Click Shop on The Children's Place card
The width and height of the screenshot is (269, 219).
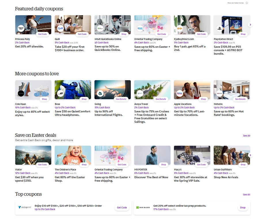(x=84, y=165)
